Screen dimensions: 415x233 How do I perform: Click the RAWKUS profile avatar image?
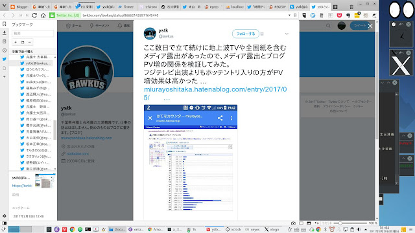tap(87, 72)
